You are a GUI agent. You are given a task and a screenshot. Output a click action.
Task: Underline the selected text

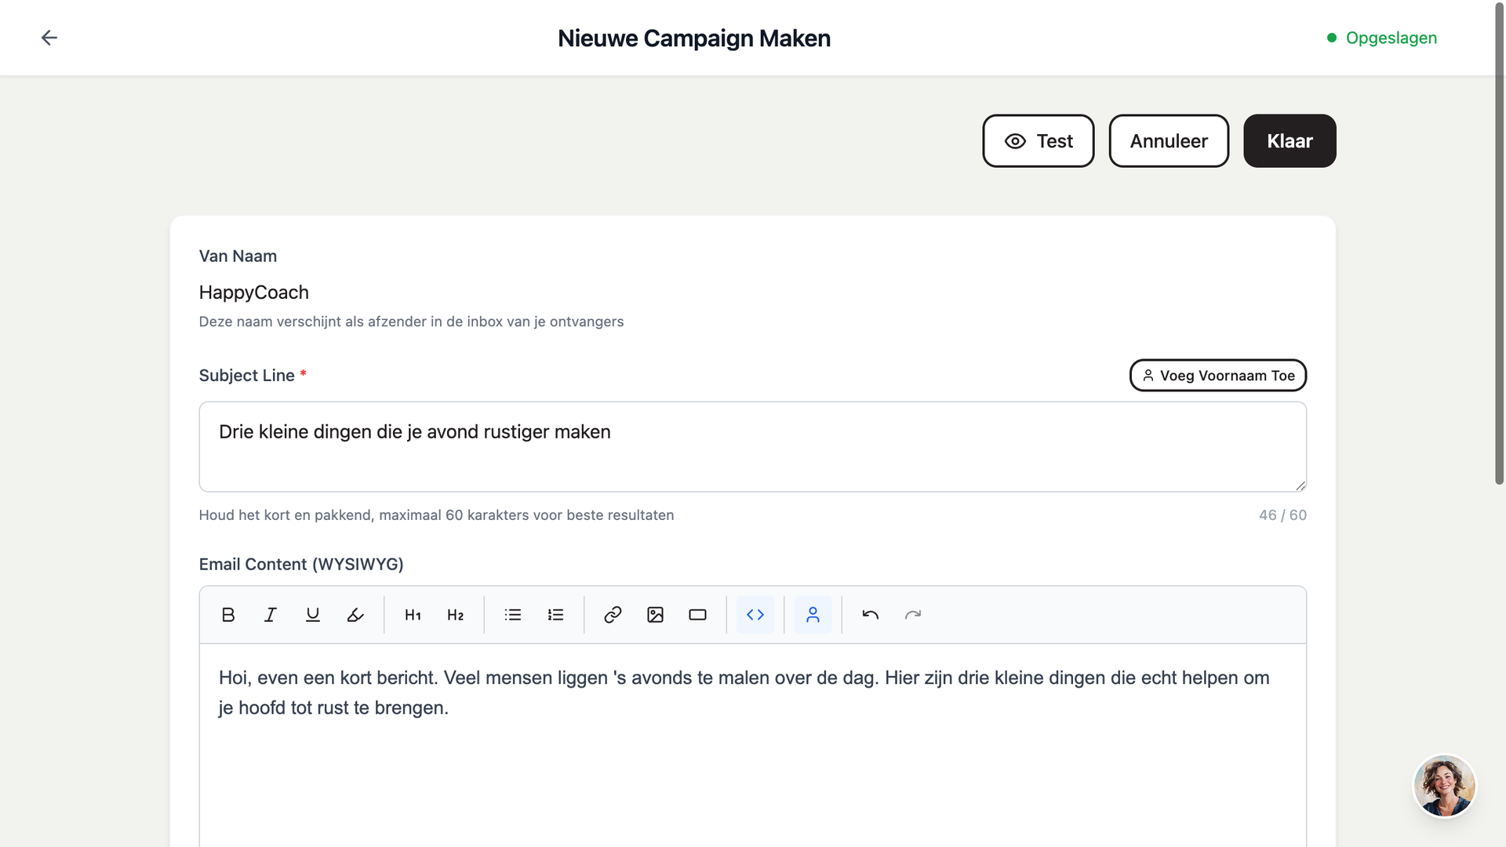(313, 615)
